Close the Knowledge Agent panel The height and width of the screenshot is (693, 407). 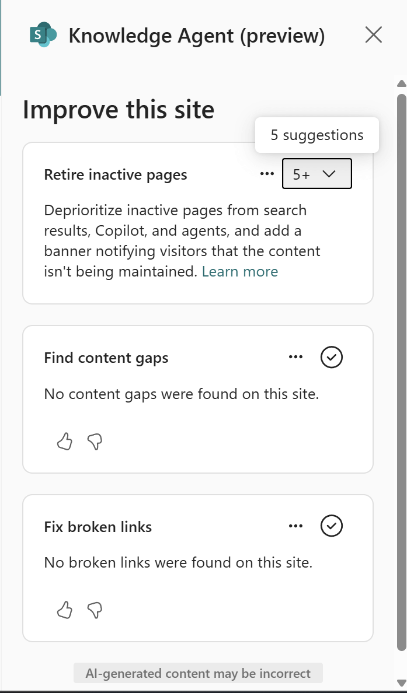(373, 35)
